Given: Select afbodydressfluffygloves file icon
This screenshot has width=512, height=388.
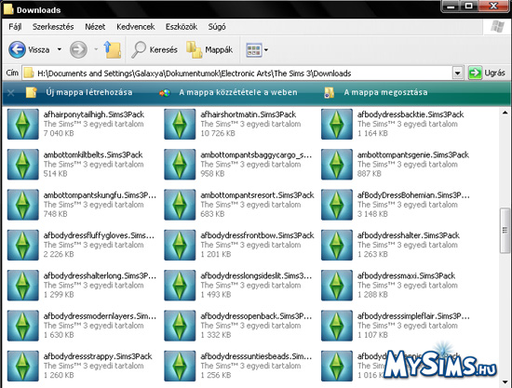Looking at the screenshot, I should pyautogui.click(x=23, y=245).
